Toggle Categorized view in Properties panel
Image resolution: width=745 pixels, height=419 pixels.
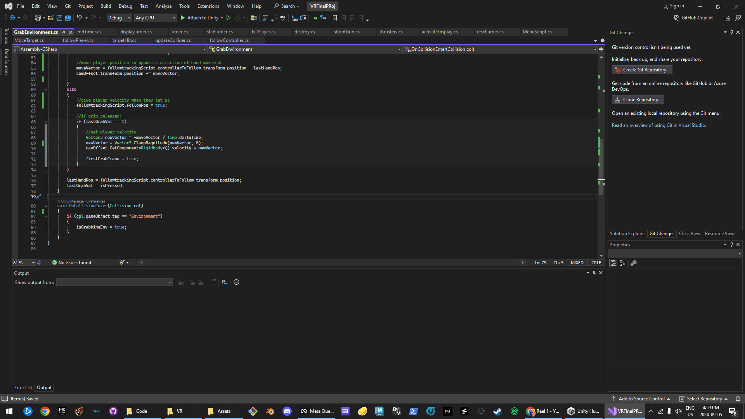point(613,263)
